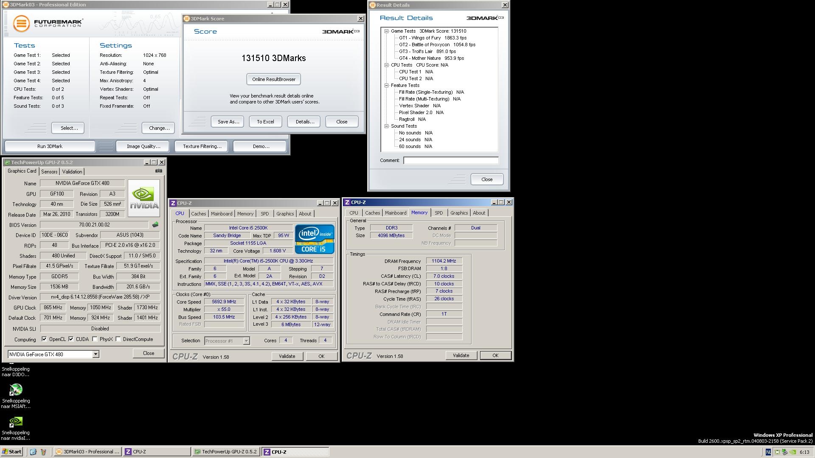Open the Start menu
The image size is (815, 458).
[11, 452]
